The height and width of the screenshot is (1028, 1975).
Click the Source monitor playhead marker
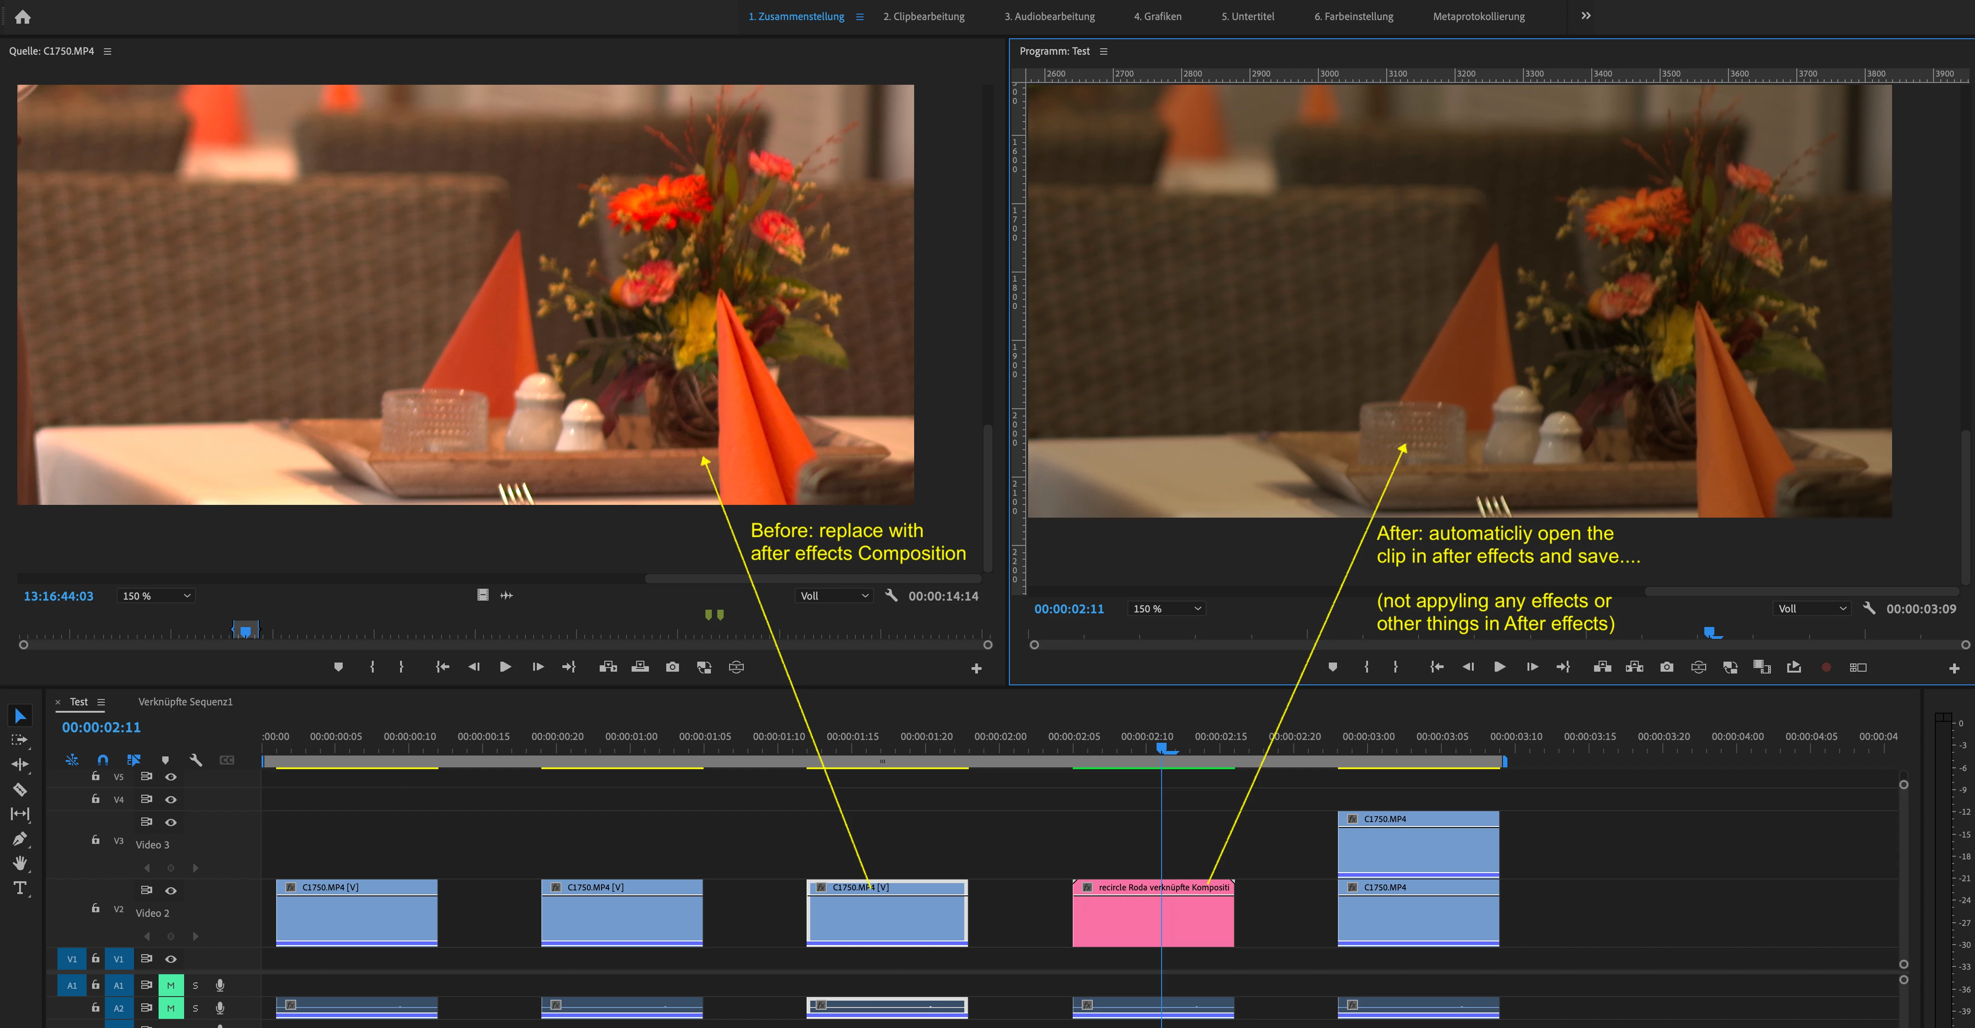click(245, 631)
